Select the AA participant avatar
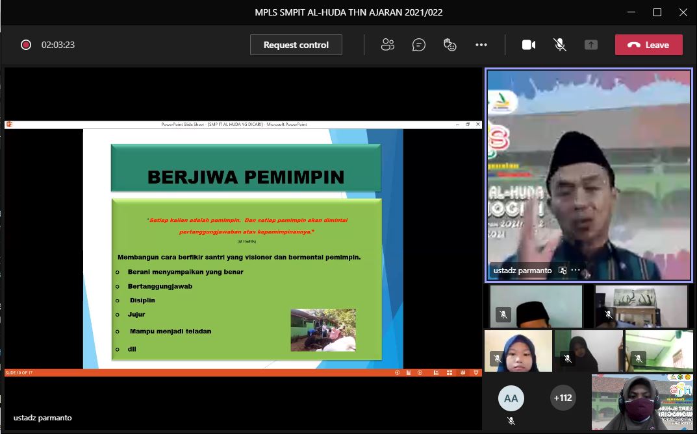697x434 pixels. (511, 398)
